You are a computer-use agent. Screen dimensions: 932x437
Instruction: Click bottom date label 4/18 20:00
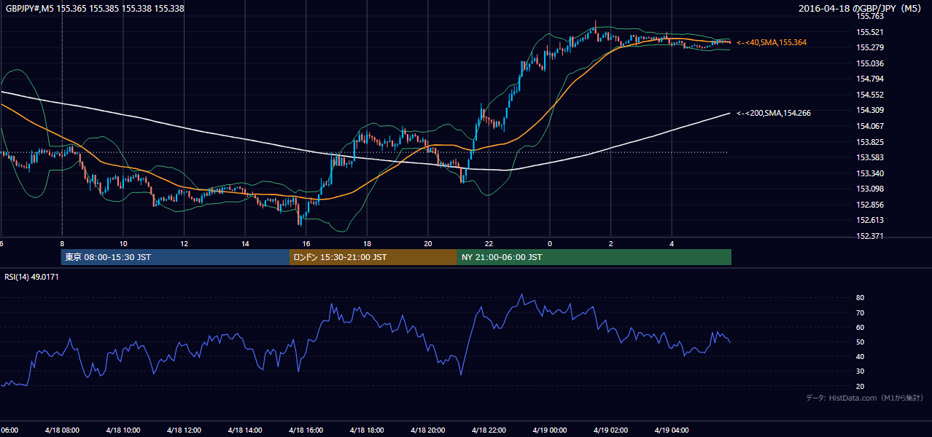pyautogui.click(x=427, y=430)
